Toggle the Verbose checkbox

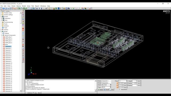point(26,93)
